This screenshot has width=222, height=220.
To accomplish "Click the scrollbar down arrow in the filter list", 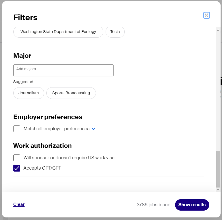I will [218, 190].
